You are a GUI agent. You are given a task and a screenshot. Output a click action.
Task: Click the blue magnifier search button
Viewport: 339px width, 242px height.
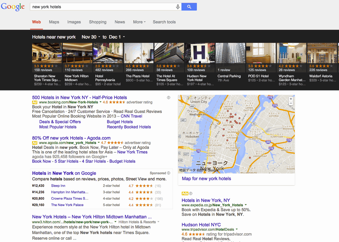(189, 7)
